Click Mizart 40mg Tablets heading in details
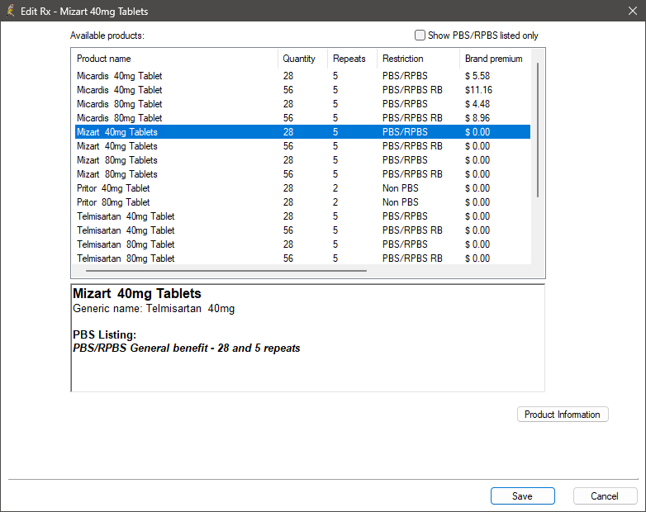 coord(137,293)
